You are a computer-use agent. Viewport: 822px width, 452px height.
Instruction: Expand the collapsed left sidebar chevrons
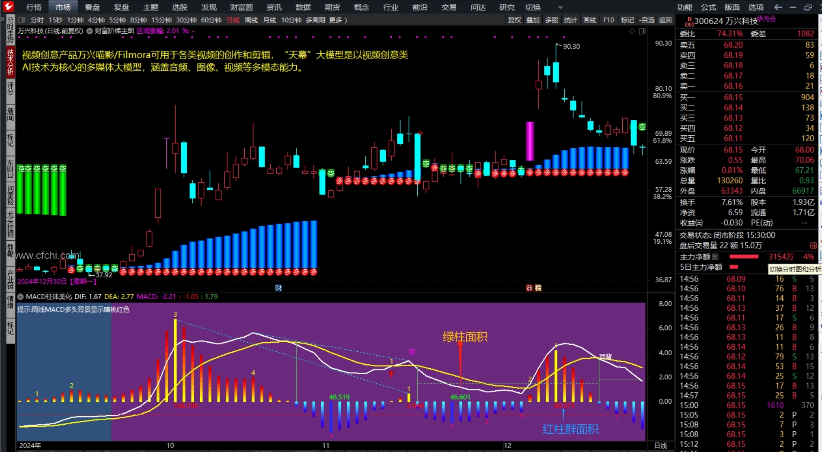pos(3,20)
